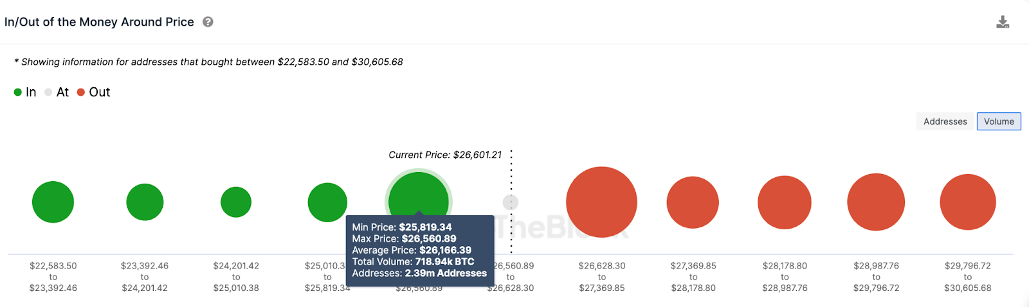Click the small gray At bubble
Screen dimensions: 1029x307
tap(510, 202)
